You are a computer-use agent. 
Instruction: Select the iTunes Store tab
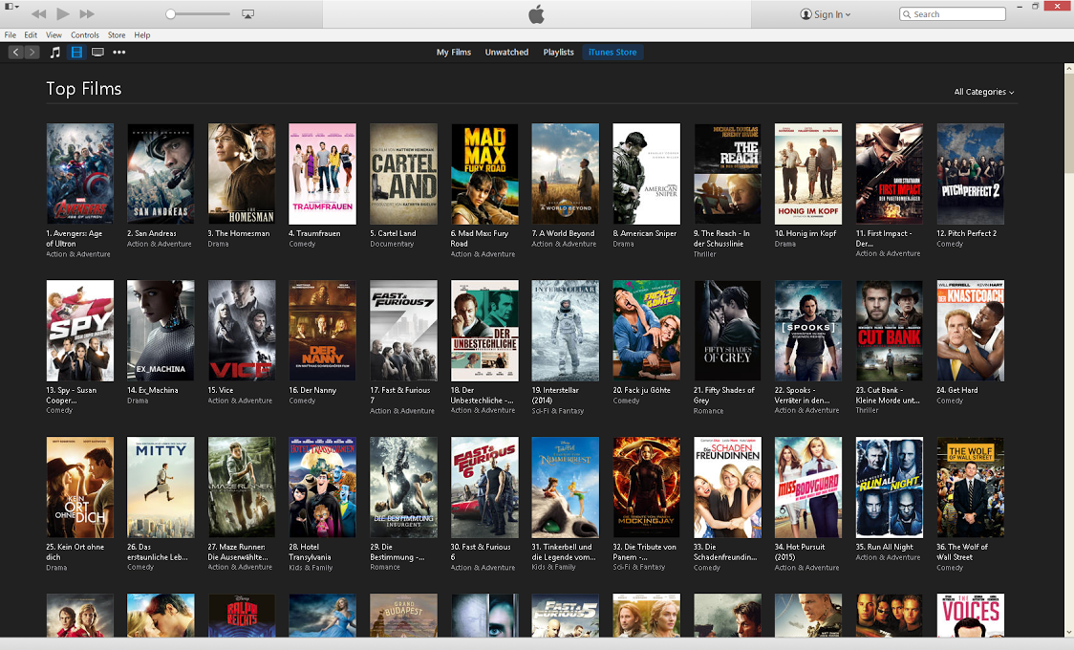tap(612, 52)
